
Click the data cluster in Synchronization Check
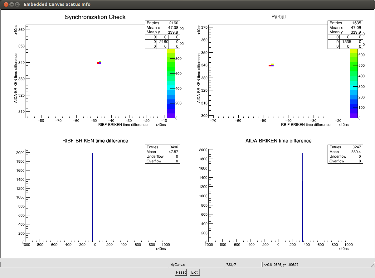[99, 63]
